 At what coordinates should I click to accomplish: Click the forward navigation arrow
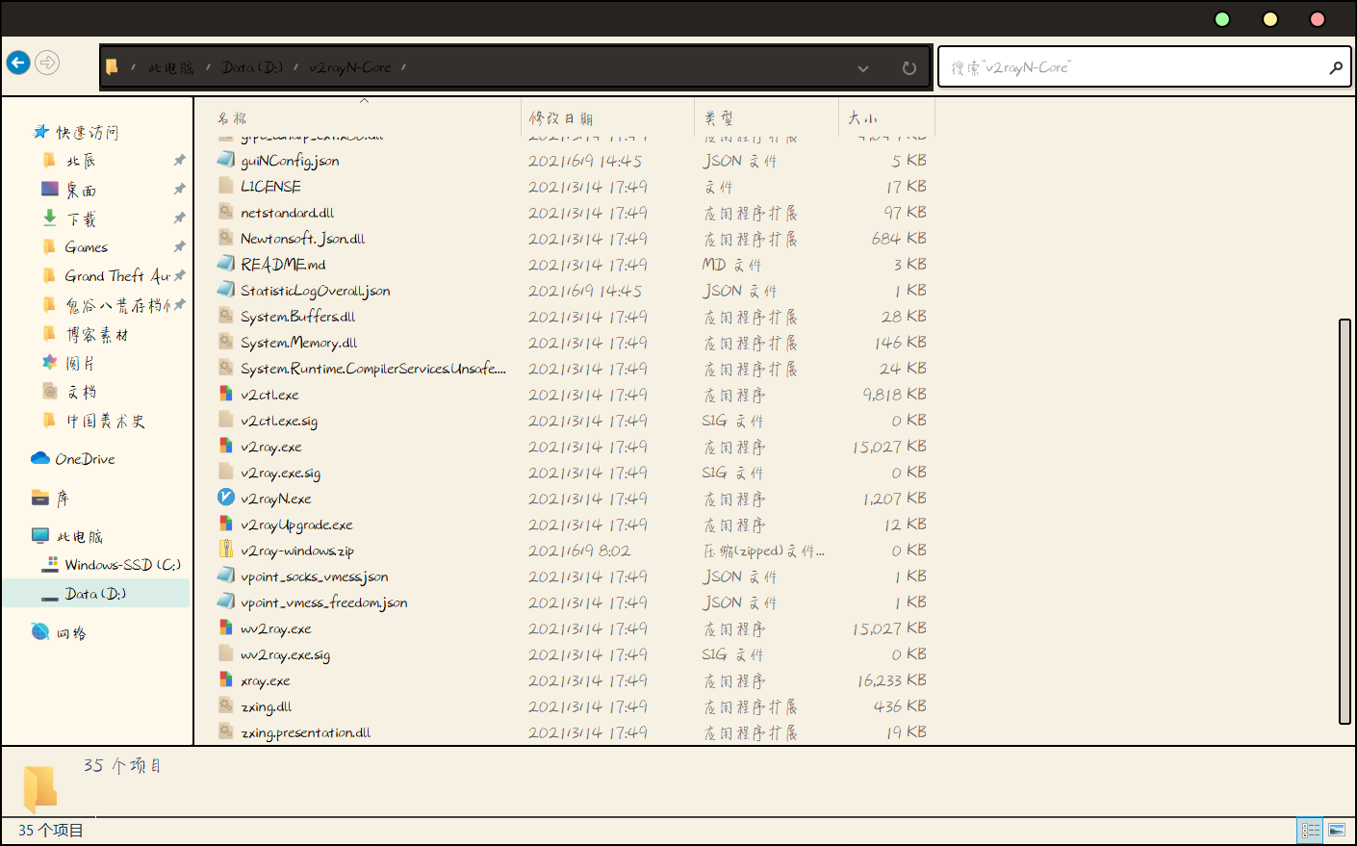[x=47, y=63]
